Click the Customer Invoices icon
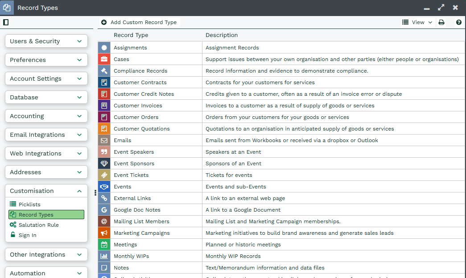This screenshot has width=466, height=278. click(104, 106)
